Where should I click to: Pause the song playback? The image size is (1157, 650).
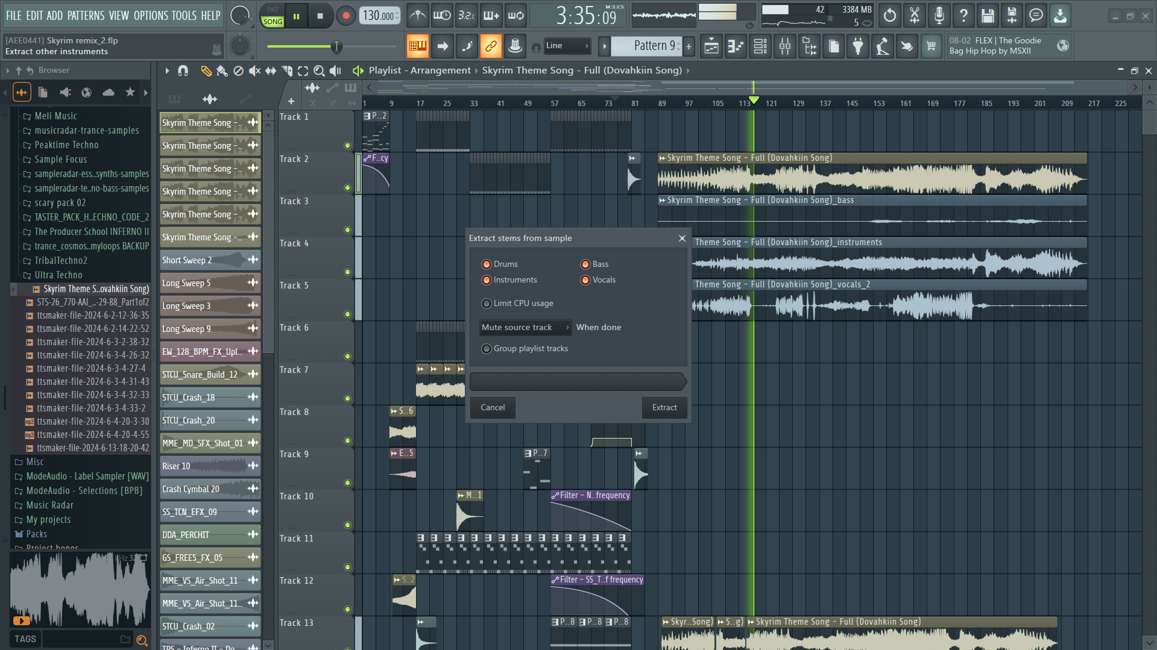(x=296, y=16)
